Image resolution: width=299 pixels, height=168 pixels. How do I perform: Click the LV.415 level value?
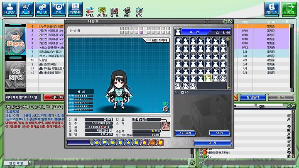(99, 134)
